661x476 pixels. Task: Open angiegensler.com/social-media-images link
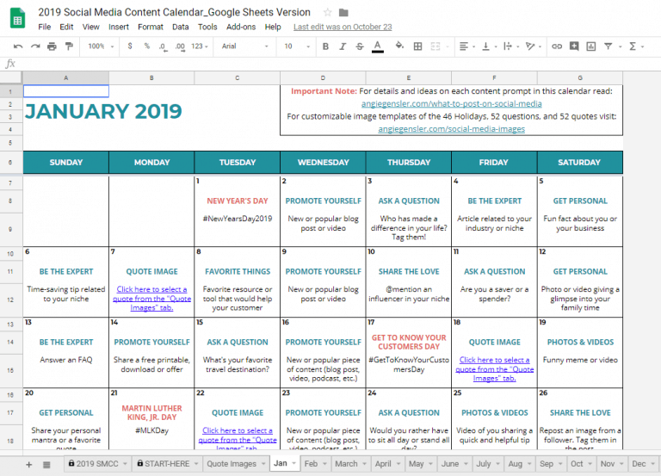pyautogui.click(x=452, y=129)
